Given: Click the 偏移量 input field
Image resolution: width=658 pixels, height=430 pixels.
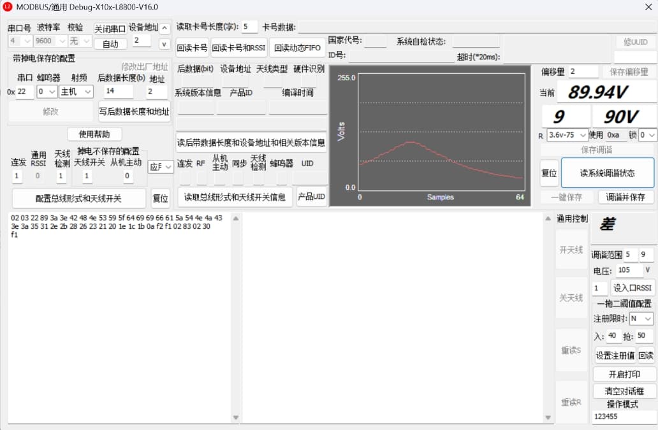Looking at the screenshot, I should pos(584,71).
